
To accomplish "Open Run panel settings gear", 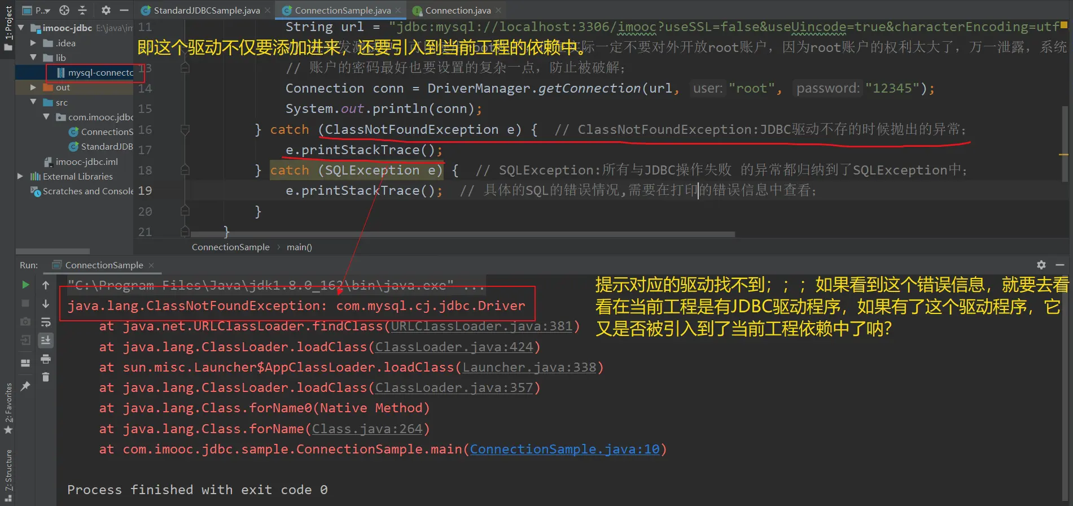I will tap(1041, 265).
